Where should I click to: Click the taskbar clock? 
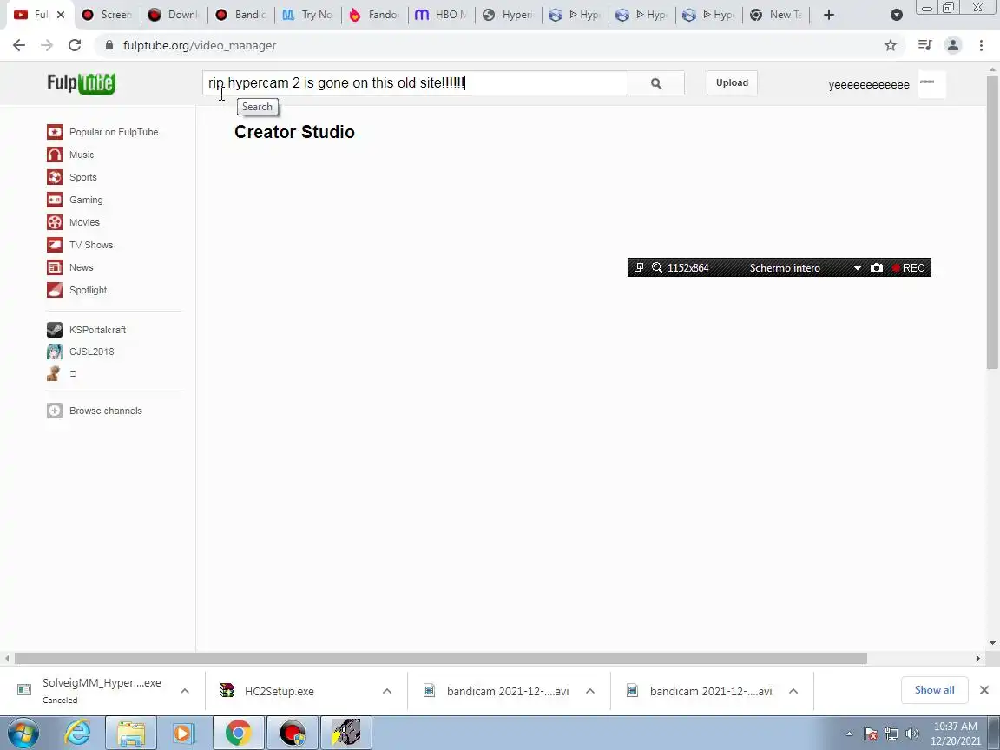point(956,734)
